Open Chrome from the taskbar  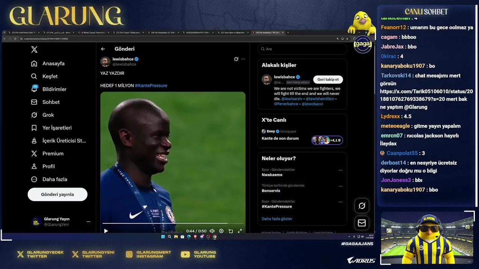coord(214,236)
